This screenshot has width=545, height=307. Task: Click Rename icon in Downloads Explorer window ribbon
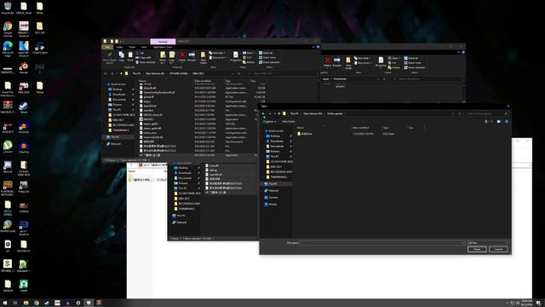(337, 61)
